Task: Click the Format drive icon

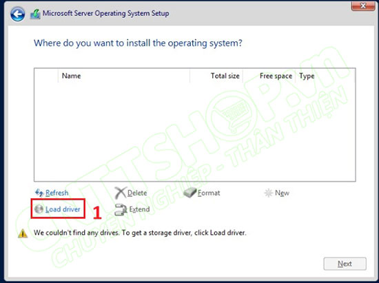Action: pos(189,193)
